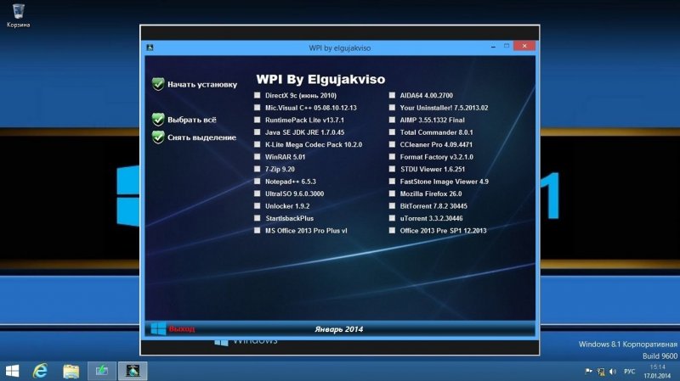Image resolution: width=680 pixels, height=381 pixels.
Task: Open the network icon in system tray
Action: coord(601,372)
